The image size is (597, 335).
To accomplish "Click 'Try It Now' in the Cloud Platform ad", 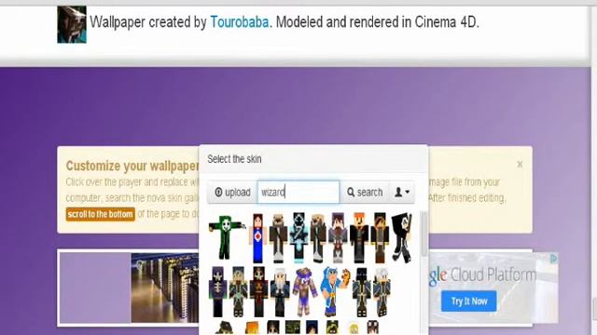I will coord(468,301).
